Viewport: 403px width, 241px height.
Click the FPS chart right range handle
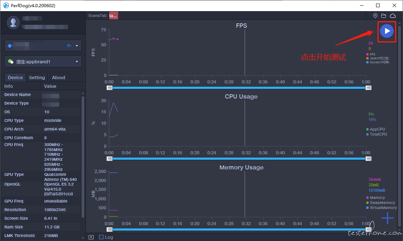pos(368,88)
